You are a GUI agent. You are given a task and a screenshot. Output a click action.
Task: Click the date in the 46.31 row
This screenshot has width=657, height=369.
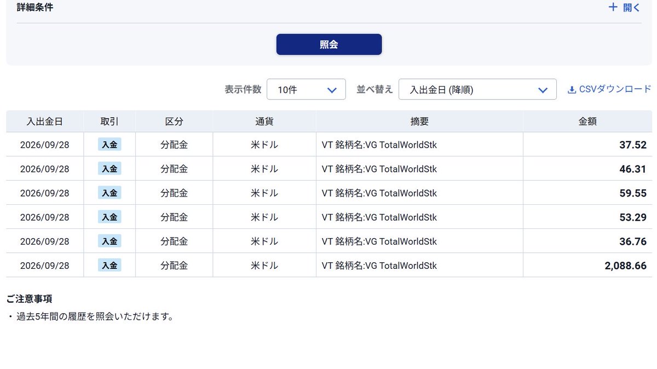point(45,169)
